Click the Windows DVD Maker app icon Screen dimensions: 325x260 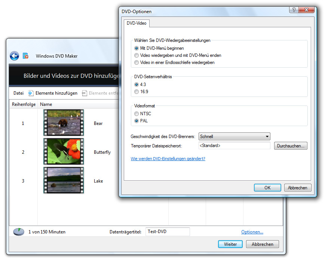[x=25, y=56]
